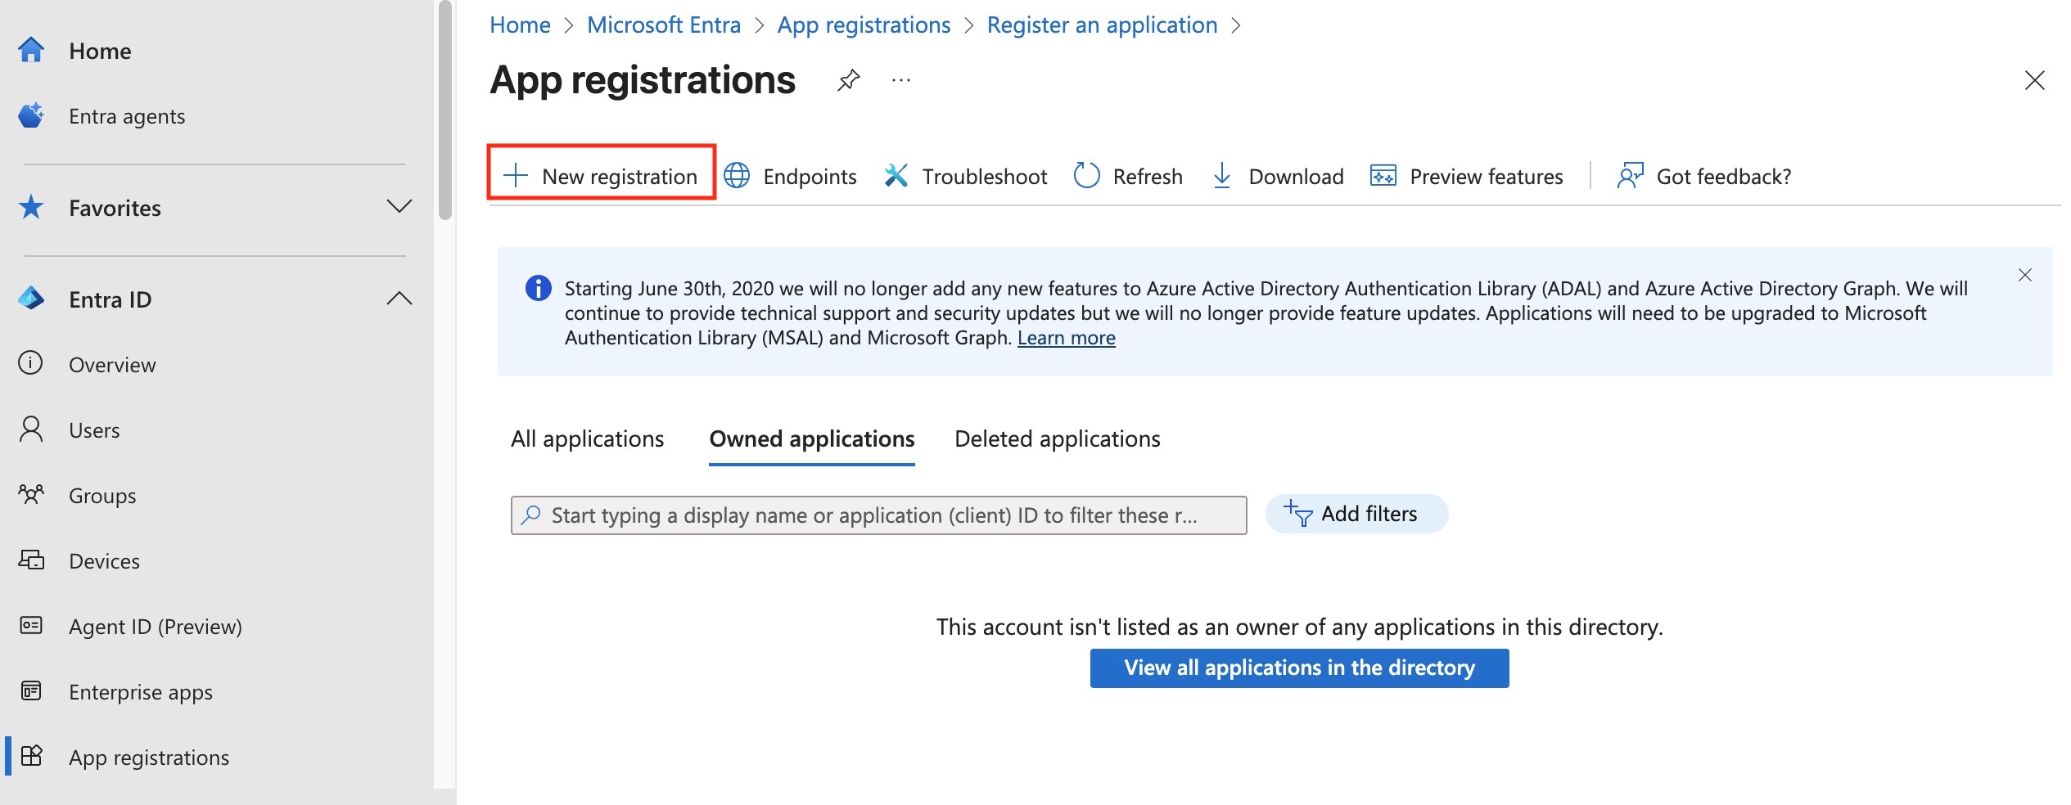Switch to the Deleted applications tab
This screenshot has width=2071, height=805.
coord(1057,439)
